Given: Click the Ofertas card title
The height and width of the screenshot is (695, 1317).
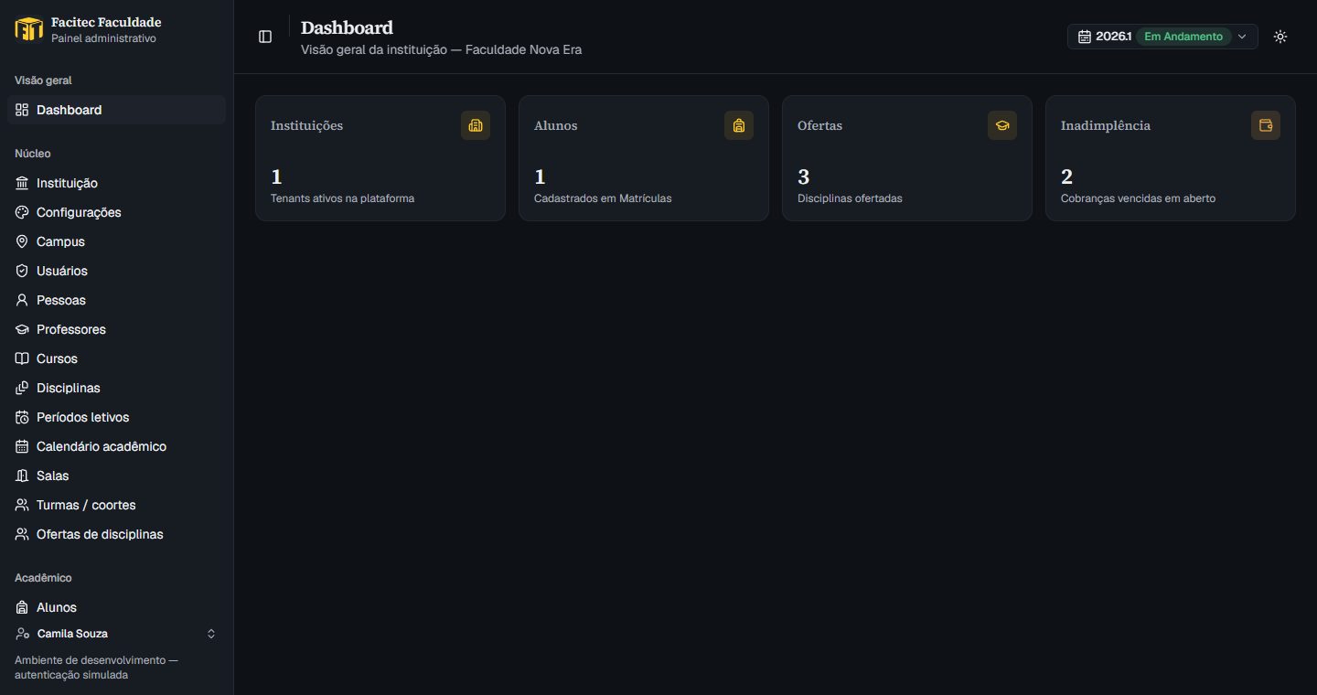Looking at the screenshot, I should 819,125.
